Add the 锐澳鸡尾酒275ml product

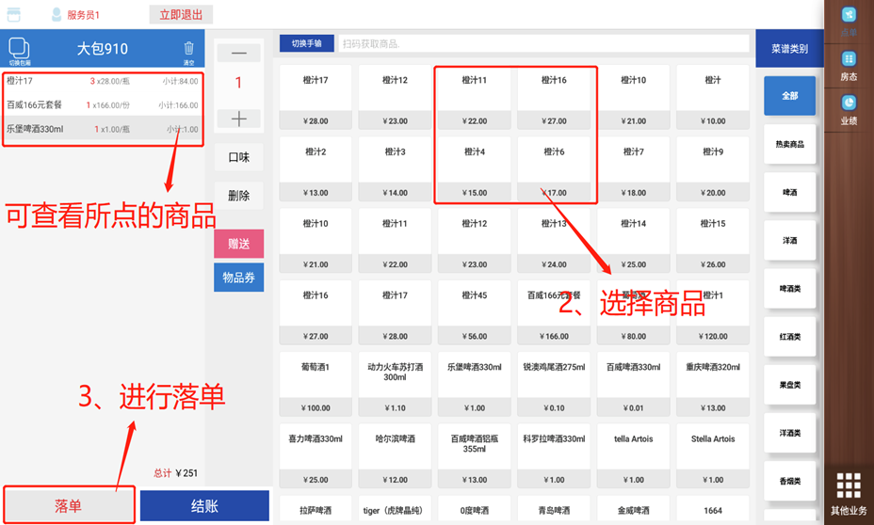[554, 384]
